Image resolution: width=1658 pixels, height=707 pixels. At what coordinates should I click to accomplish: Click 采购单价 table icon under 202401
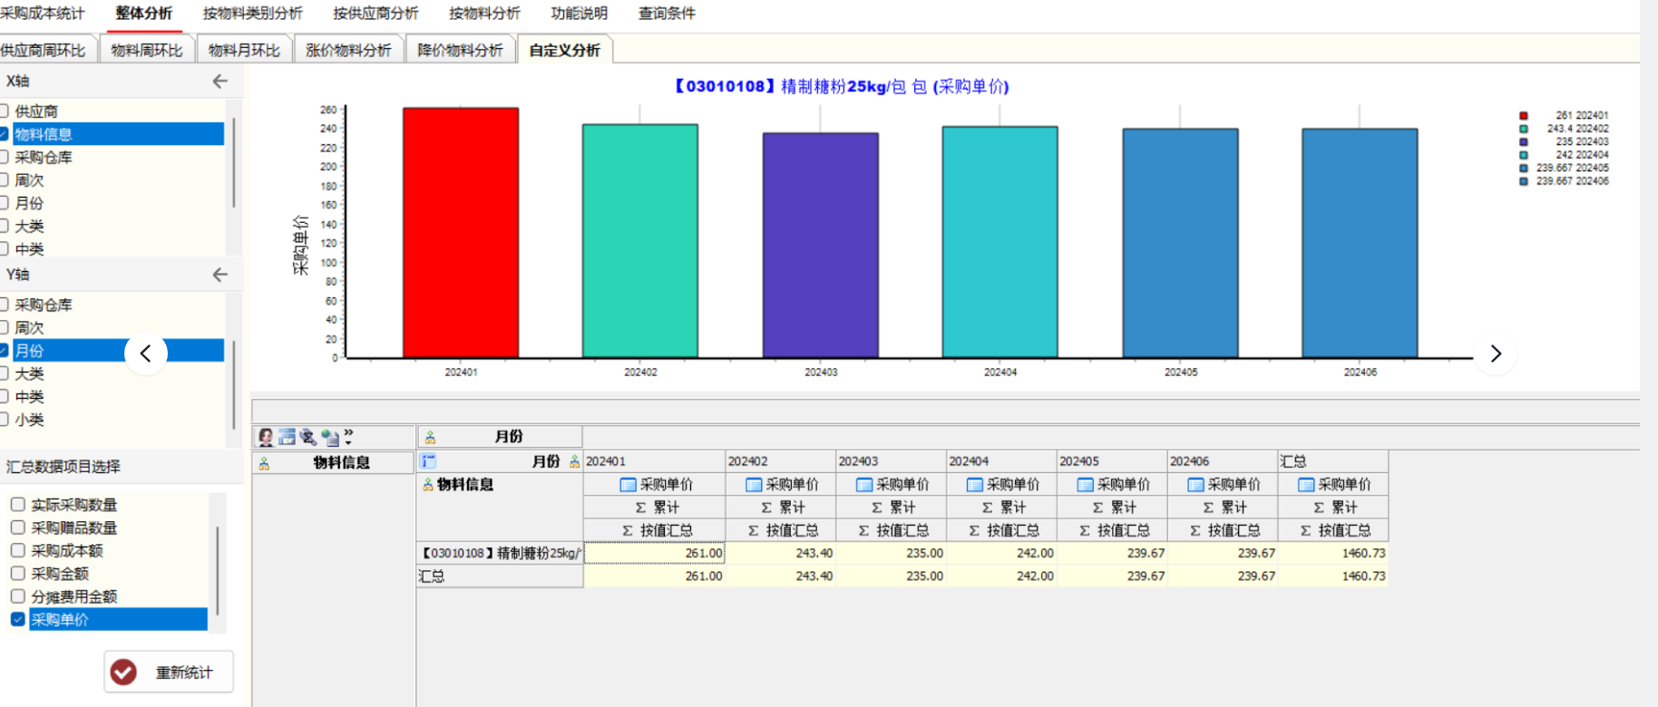628,485
